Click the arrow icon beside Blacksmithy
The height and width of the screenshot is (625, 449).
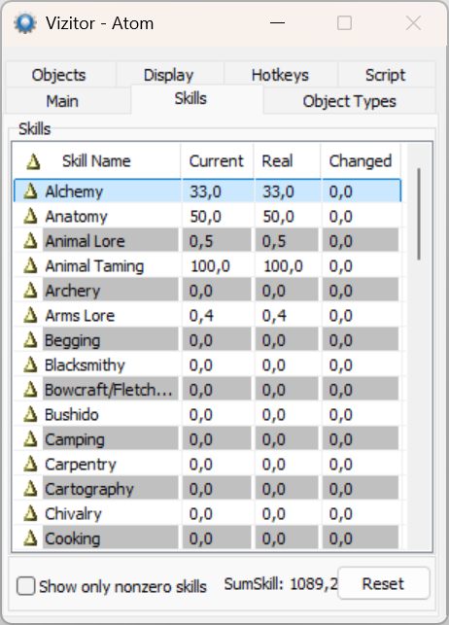click(x=30, y=365)
